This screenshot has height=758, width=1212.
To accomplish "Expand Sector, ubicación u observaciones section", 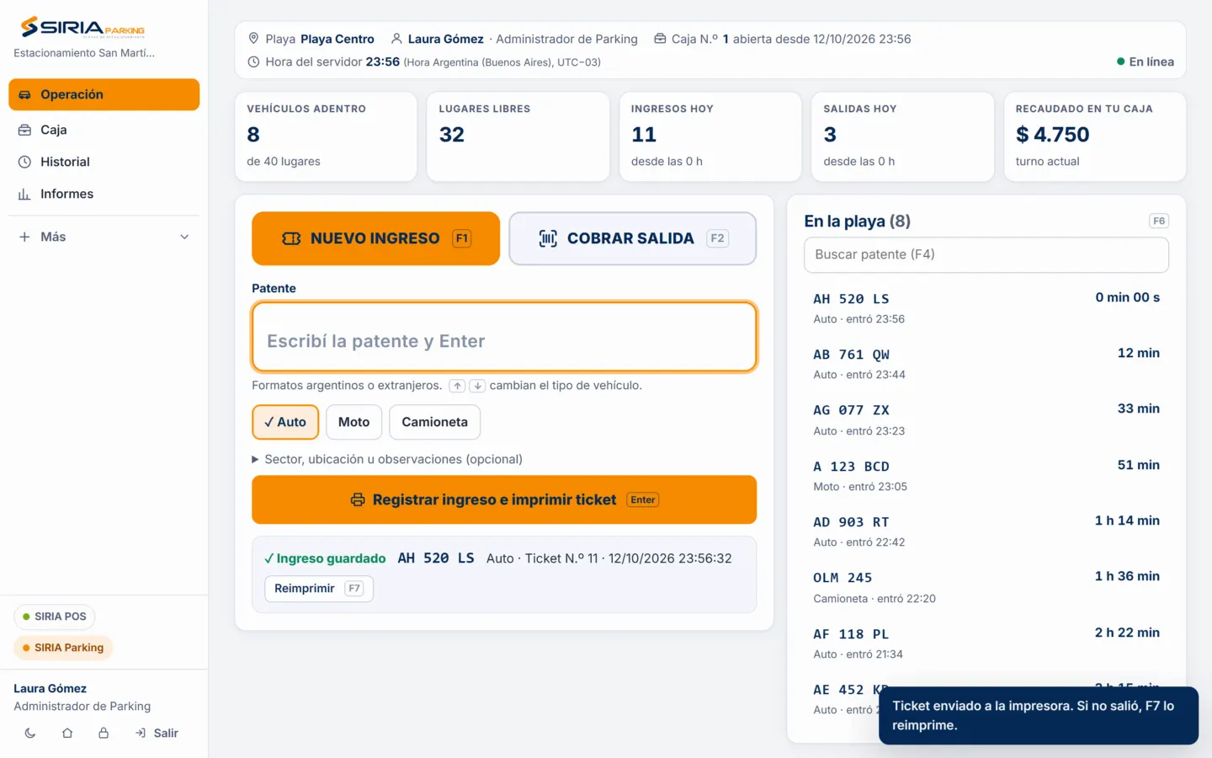I will pos(387,459).
